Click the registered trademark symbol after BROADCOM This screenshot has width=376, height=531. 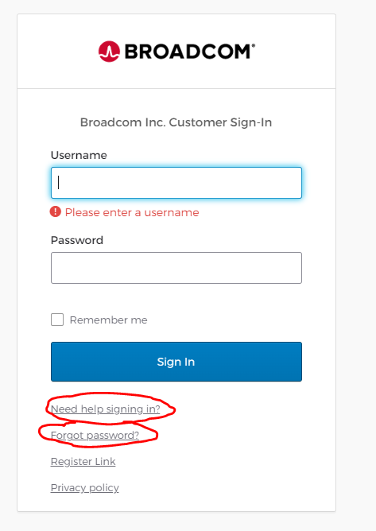(254, 45)
